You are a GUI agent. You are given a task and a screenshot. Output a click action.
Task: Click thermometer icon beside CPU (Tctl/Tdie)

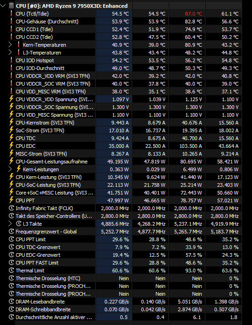pos(11,14)
